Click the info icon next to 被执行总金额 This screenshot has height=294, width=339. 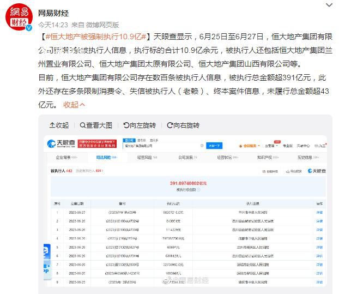click(x=198, y=190)
